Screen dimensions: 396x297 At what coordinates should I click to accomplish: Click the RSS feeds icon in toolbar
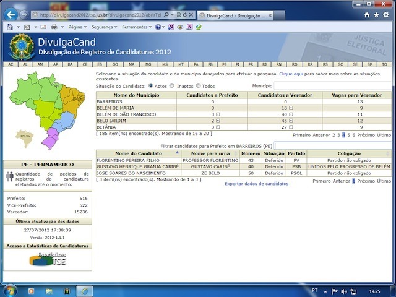pyautogui.click(x=27, y=27)
